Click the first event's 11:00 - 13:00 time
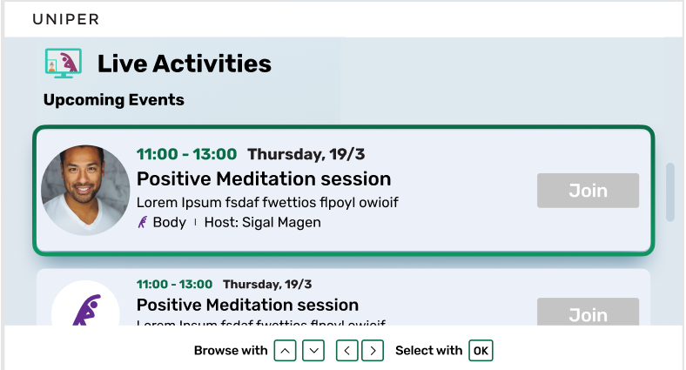Viewport: 686px width, 370px height. click(187, 154)
